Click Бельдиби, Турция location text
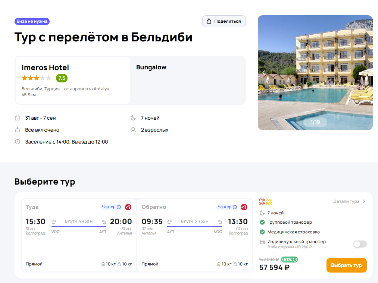This screenshot has width=378, height=283. coord(41,89)
